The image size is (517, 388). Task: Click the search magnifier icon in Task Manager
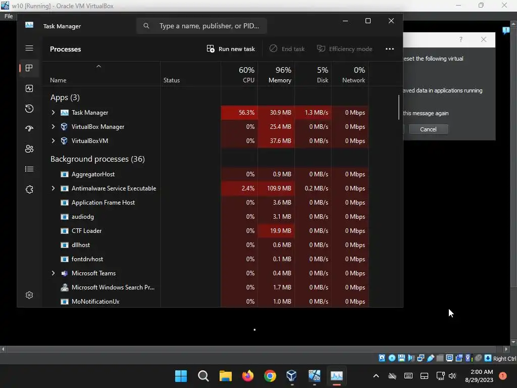[146, 26]
